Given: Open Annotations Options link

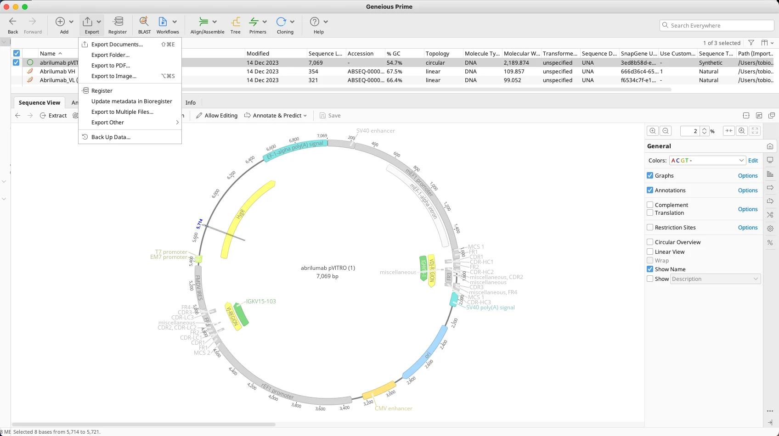Looking at the screenshot, I should pyautogui.click(x=748, y=190).
